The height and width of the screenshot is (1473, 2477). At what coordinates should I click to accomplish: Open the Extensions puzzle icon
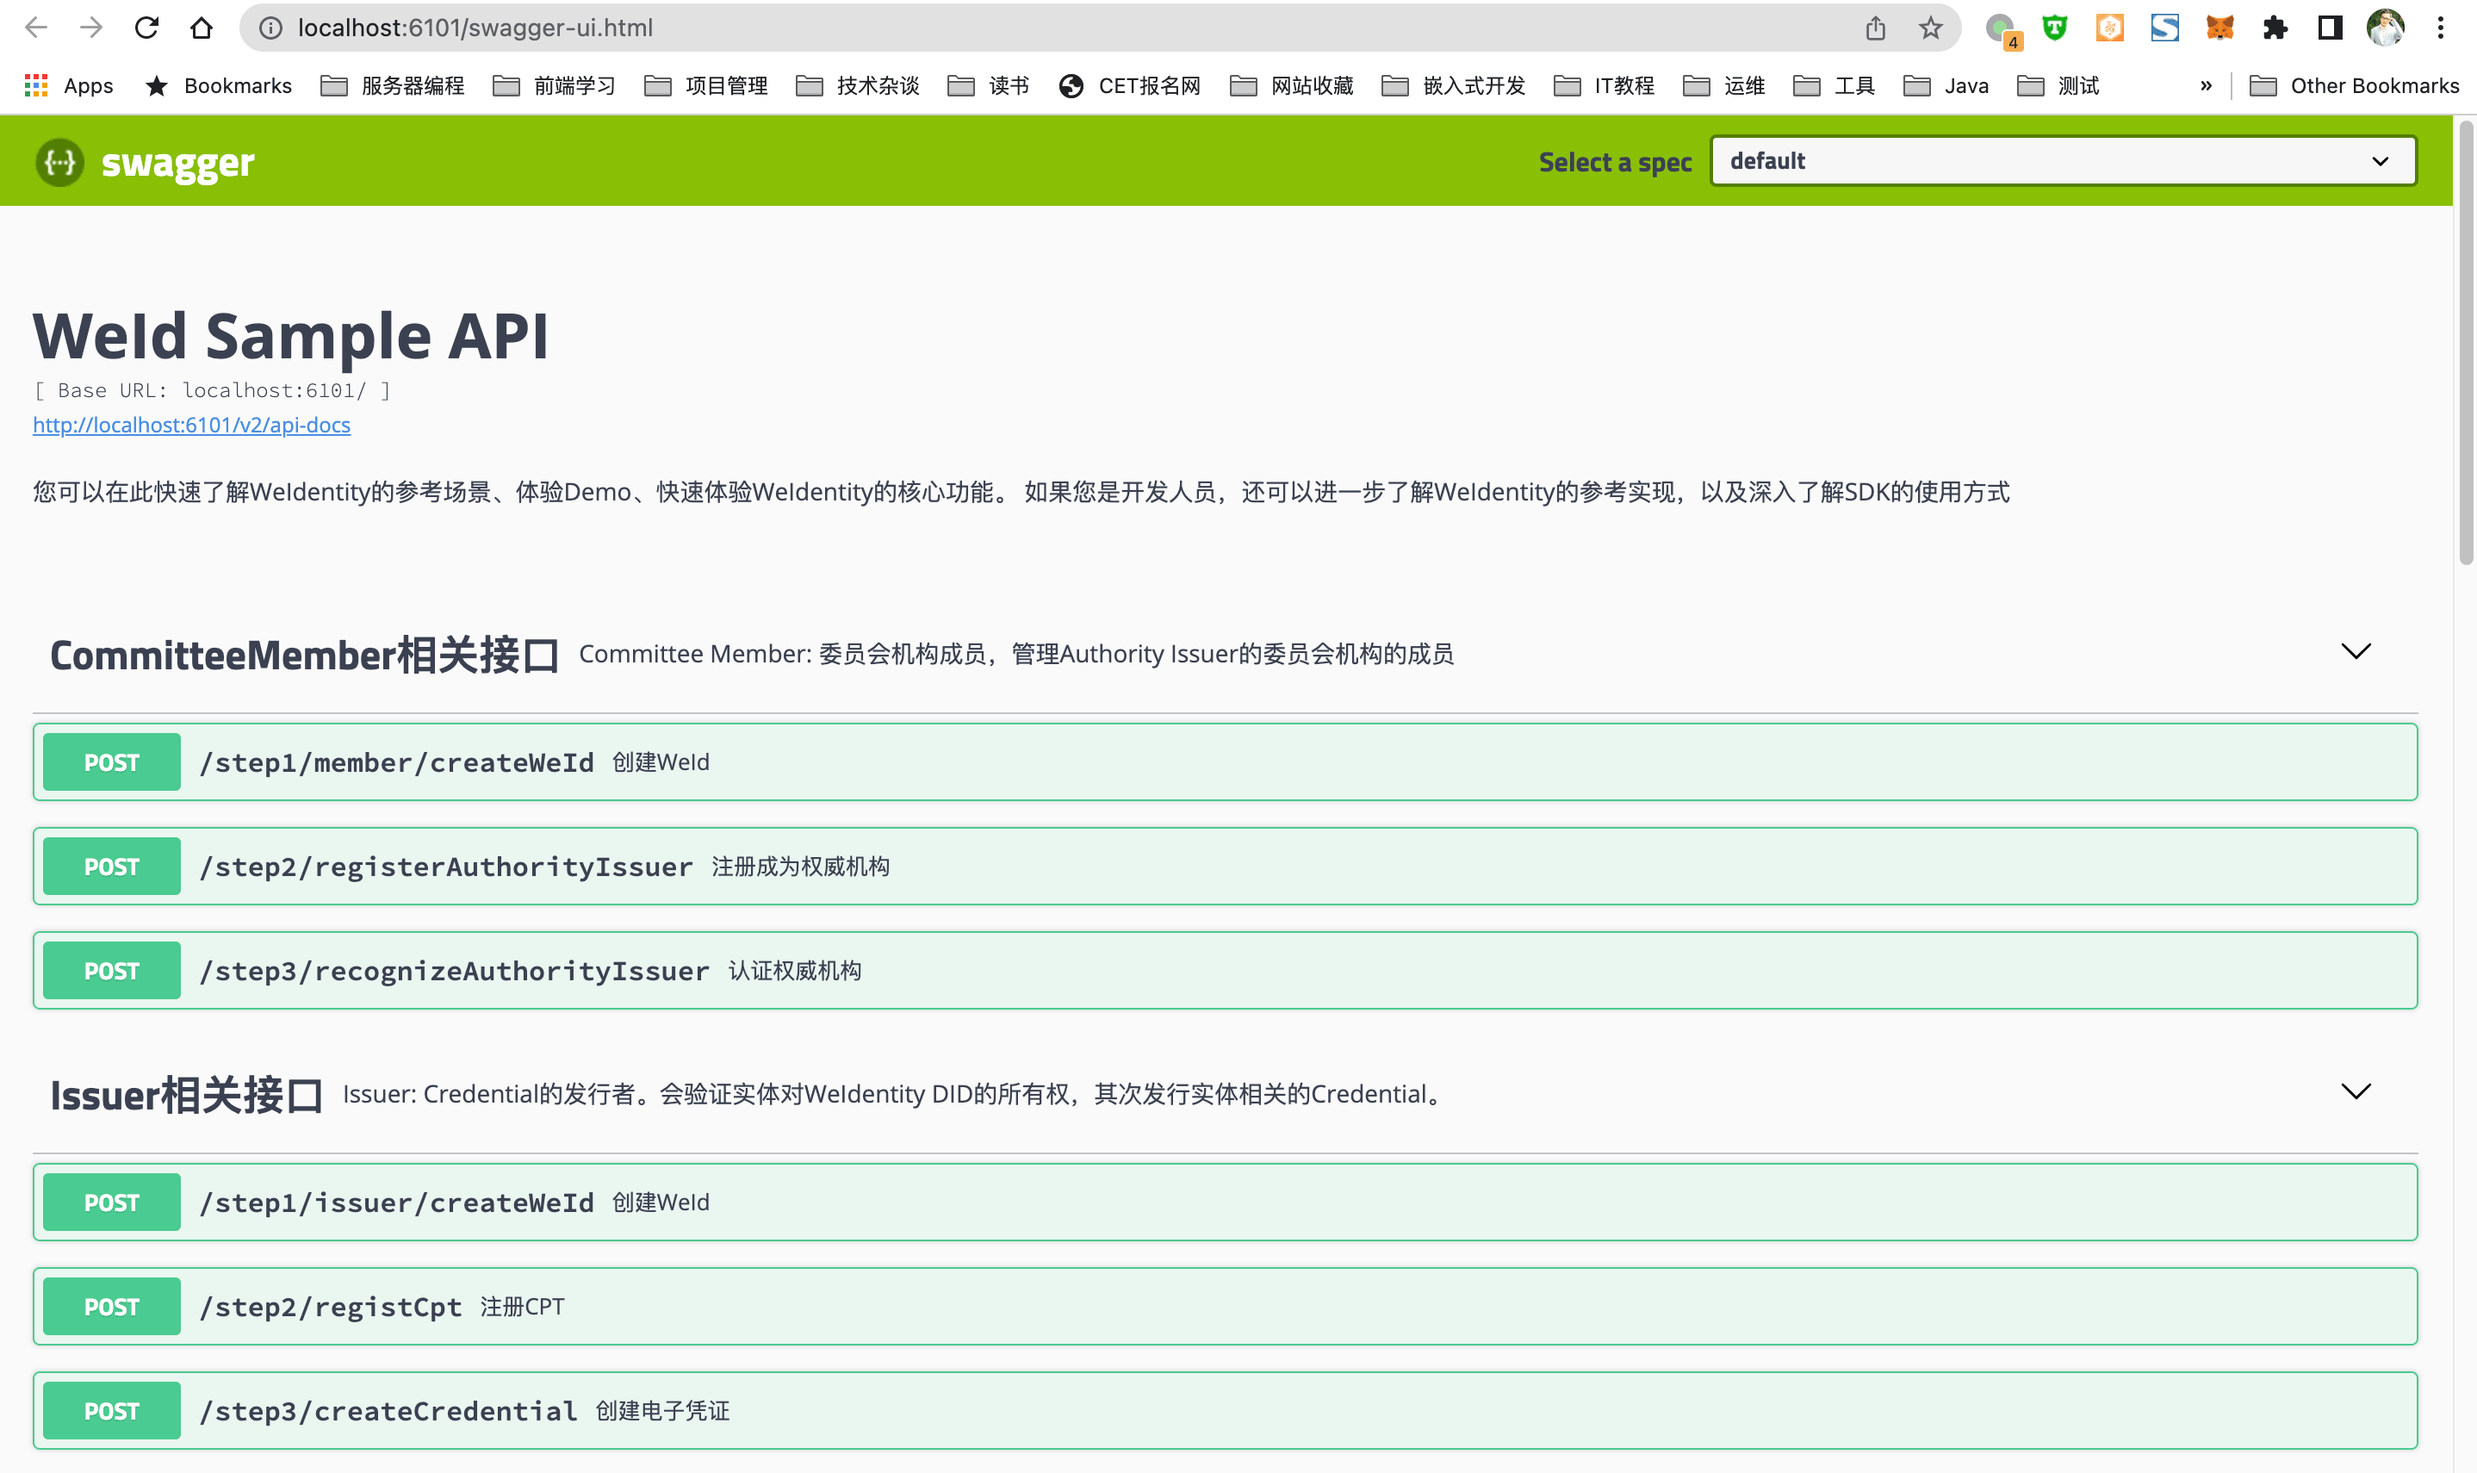2275,28
